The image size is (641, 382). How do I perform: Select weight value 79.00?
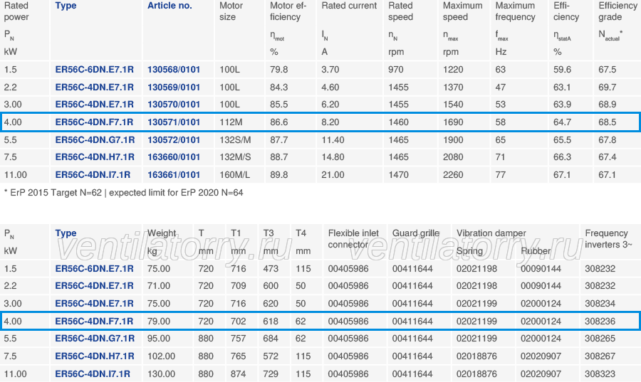pos(159,322)
